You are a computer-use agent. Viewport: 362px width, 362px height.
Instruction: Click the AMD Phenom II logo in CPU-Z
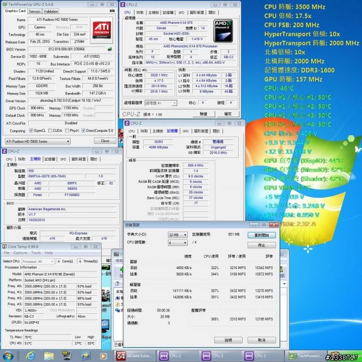223,31
